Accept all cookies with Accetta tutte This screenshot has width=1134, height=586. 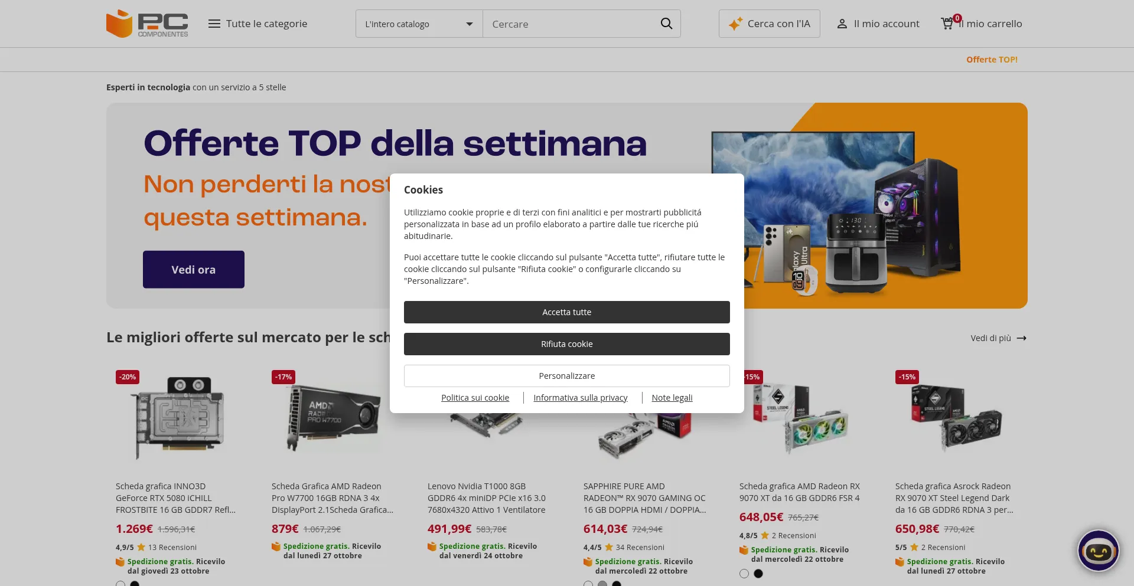coord(567,312)
